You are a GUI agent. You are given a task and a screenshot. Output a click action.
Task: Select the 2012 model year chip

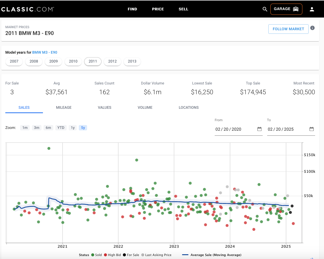[113, 61]
